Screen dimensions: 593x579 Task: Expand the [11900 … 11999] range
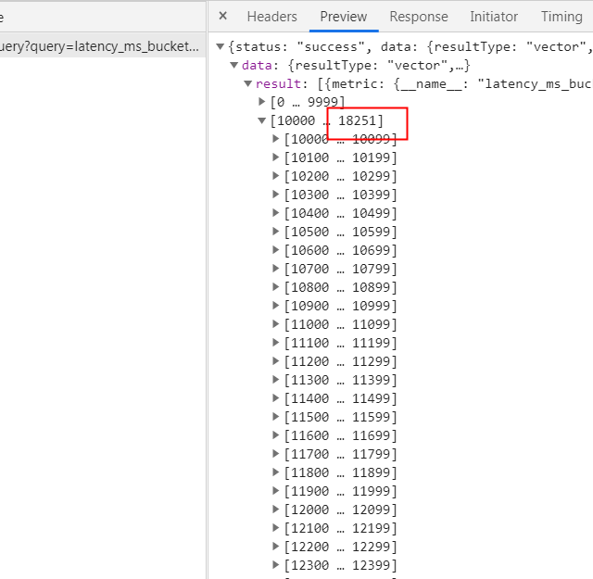tap(276, 491)
